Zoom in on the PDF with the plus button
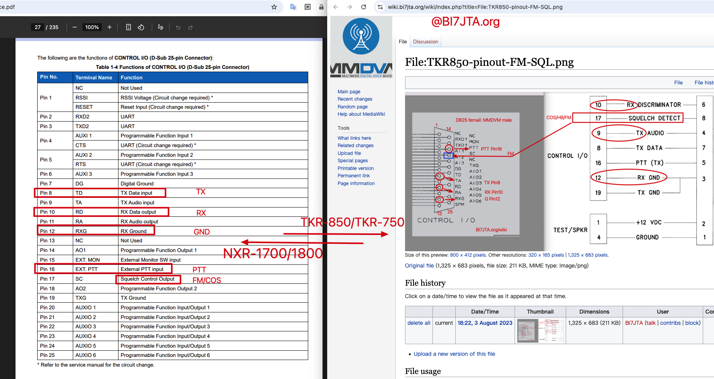The height and width of the screenshot is (379, 714). coord(110,27)
